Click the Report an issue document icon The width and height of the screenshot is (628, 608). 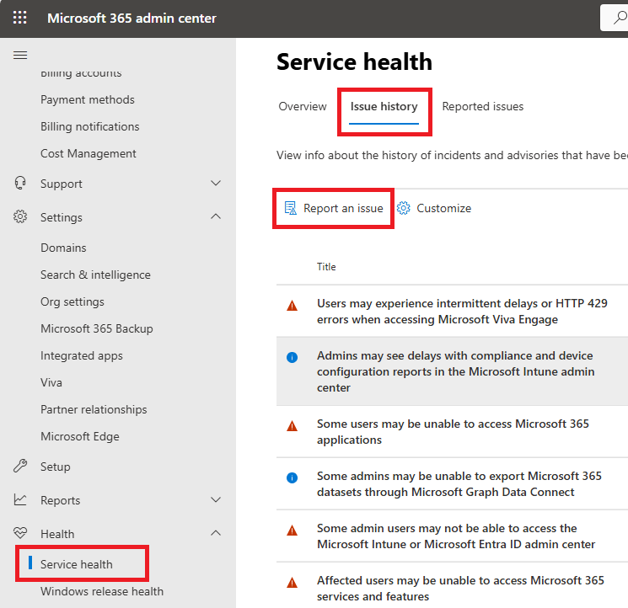click(x=290, y=208)
